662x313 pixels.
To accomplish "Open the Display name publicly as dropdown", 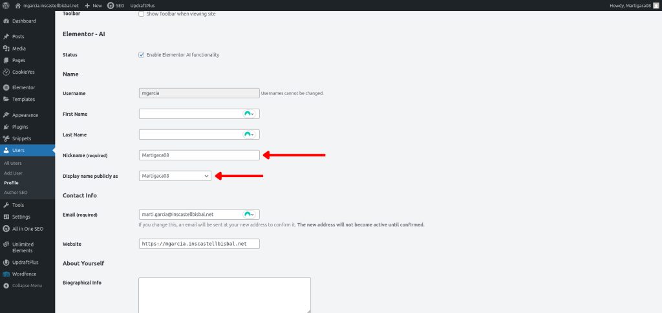I will [175, 176].
